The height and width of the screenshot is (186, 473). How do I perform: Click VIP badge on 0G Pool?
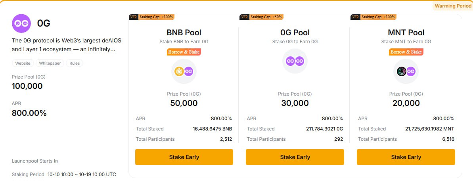point(244,17)
